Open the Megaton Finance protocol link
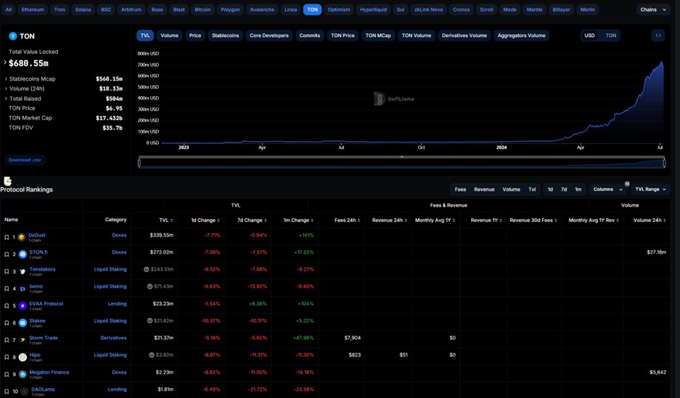 [x=49, y=372]
